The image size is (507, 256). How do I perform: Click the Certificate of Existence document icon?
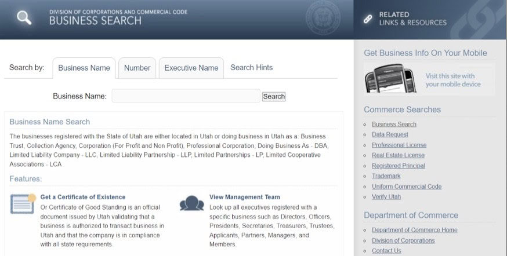pos(23,203)
